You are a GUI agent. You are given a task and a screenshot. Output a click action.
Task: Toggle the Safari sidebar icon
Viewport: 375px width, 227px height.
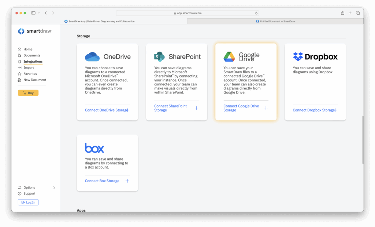tap(33, 13)
